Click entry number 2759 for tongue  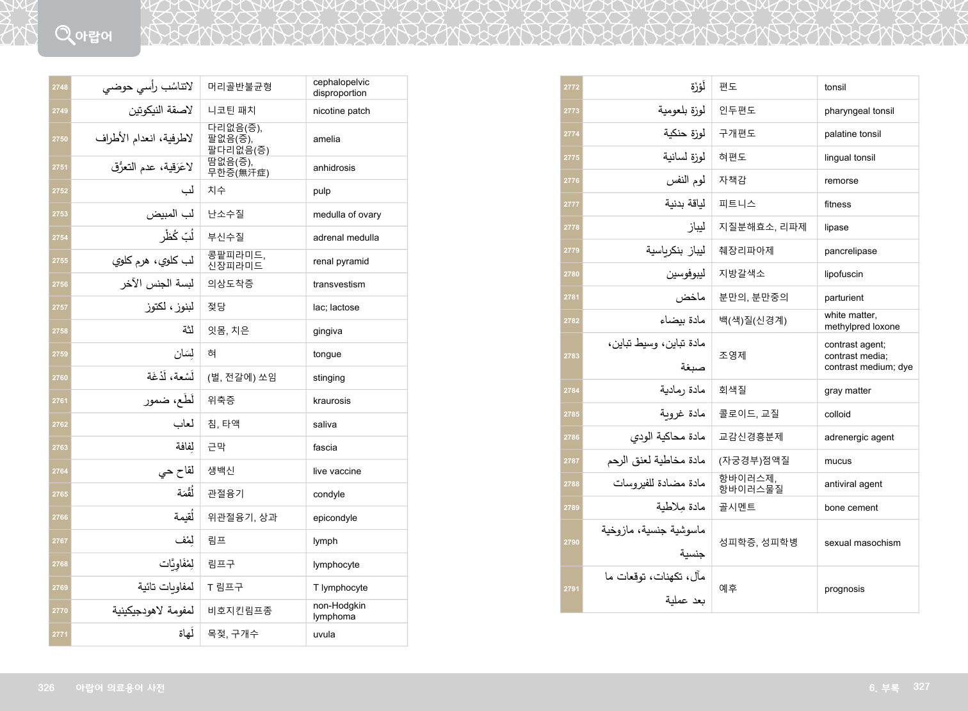(60, 355)
